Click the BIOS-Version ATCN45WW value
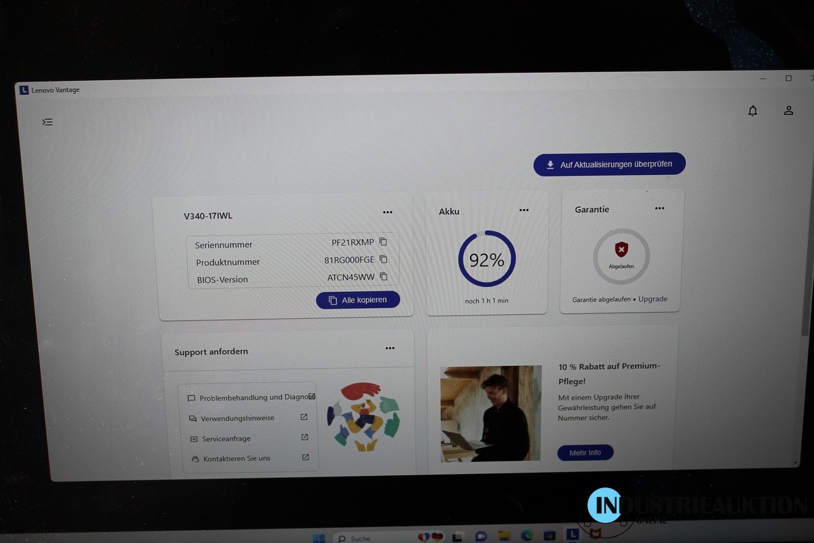Viewport: 814px width, 543px height. (x=351, y=278)
